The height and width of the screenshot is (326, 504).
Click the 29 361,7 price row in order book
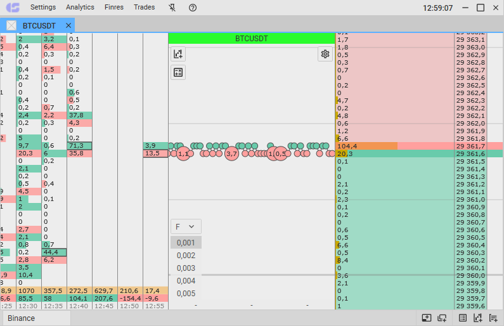pyautogui.click(x=479, y=146)
